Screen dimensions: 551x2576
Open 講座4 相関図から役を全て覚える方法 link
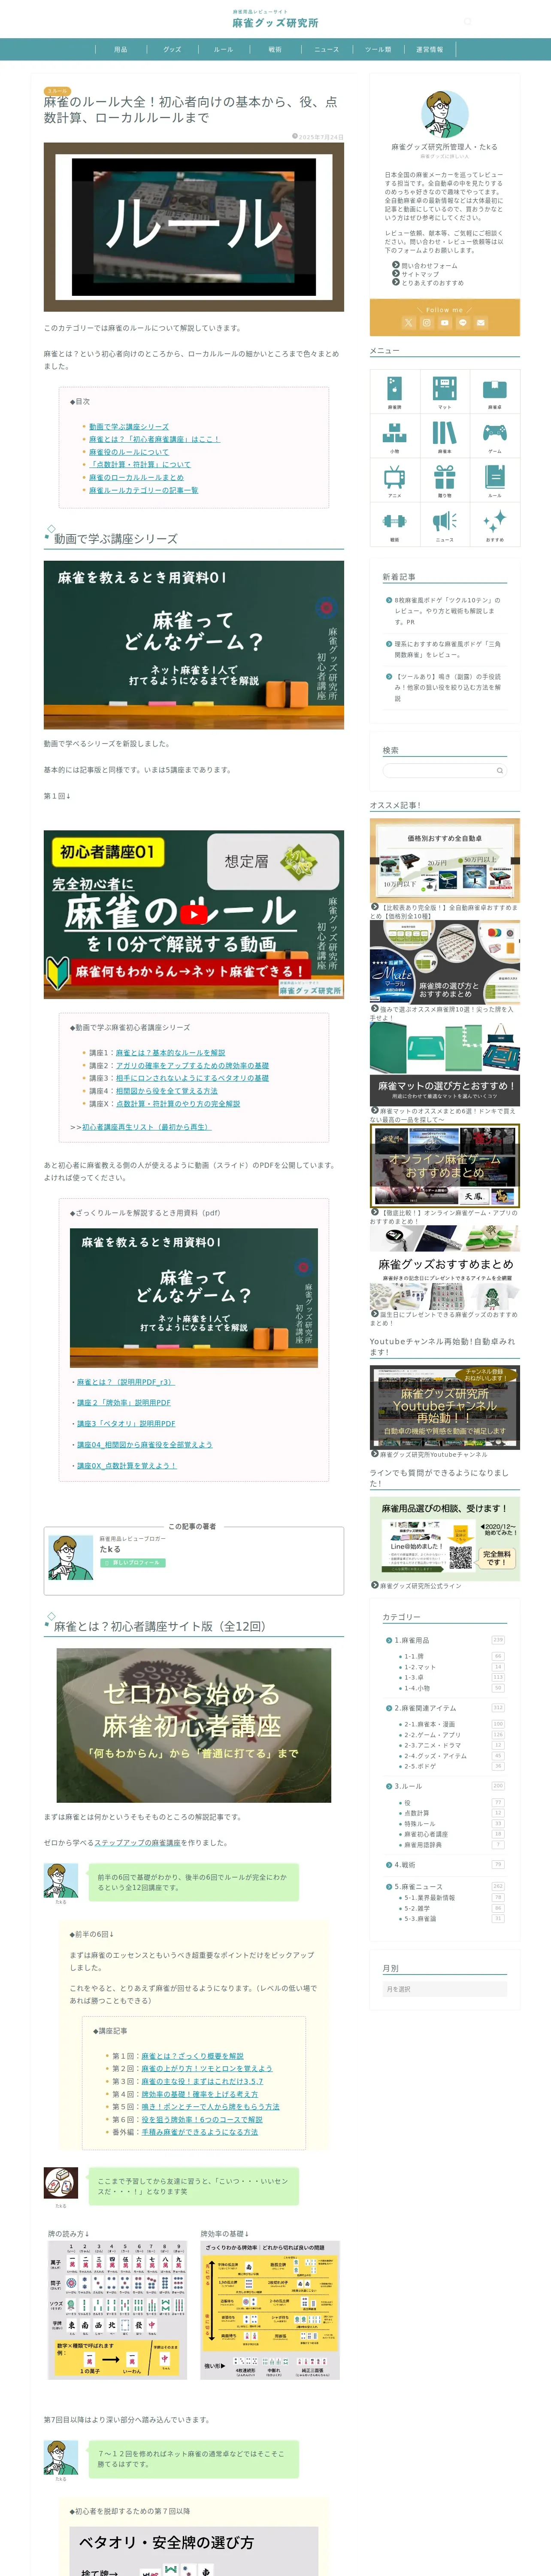point(166,1091)
